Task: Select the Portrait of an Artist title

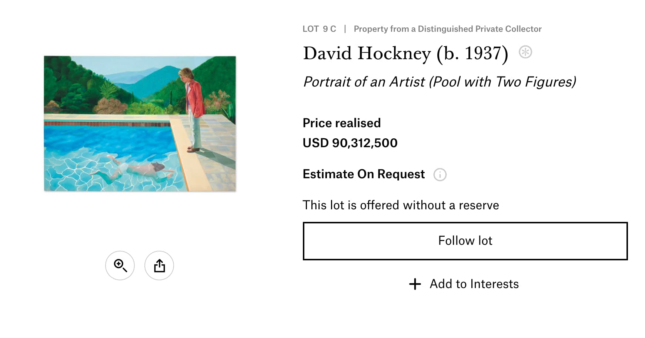Action: 440,82
